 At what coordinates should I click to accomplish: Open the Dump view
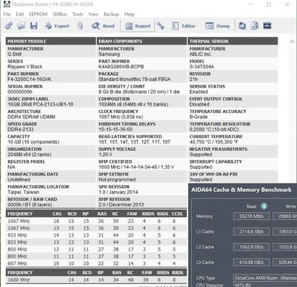coord(217,26)
